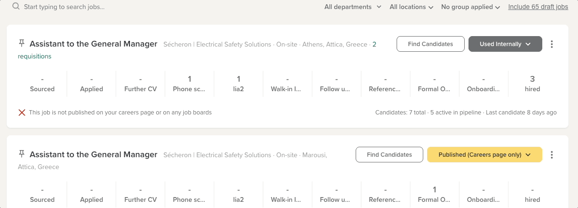Click the red X not-published icon
Viewport: 578px width, 208px height.
[x=22, y=113]
